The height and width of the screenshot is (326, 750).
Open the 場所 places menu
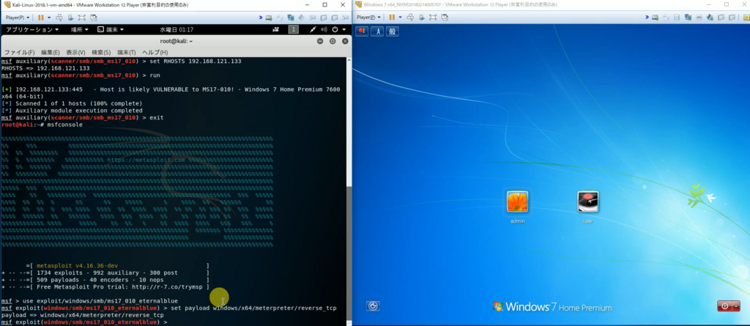pos(79,30)
